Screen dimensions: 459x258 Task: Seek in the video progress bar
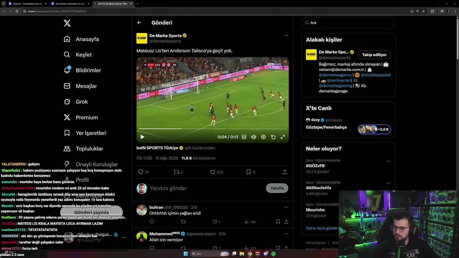click(x=212, y=129)
